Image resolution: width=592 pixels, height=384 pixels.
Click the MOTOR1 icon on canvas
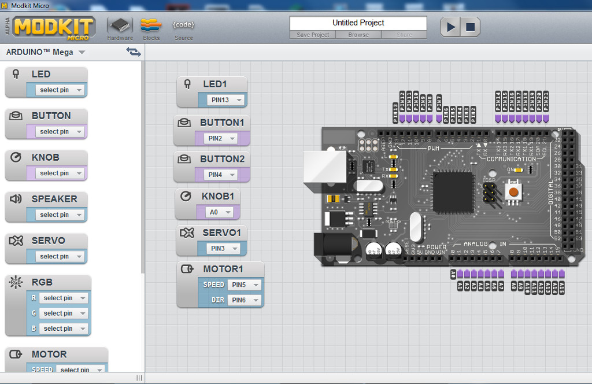coord(187,269)
